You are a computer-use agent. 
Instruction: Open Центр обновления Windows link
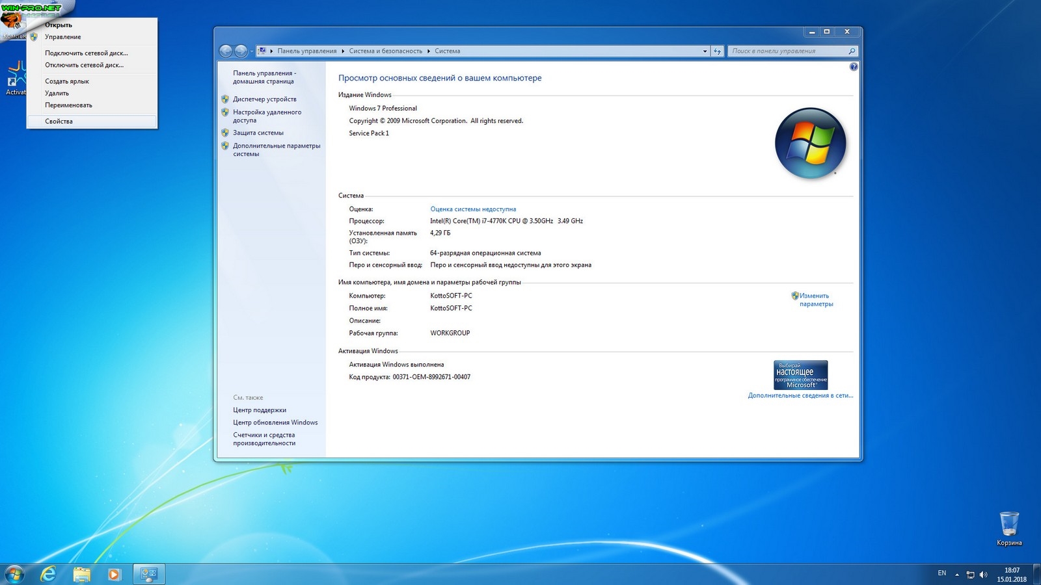pos(275,422)
